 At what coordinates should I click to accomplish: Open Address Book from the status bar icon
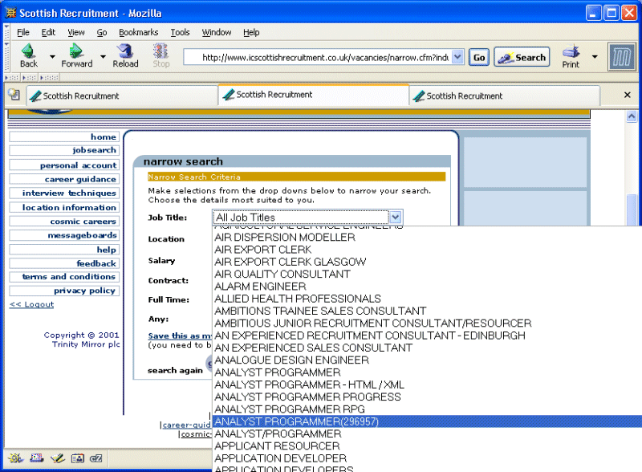click(x=77, y=458)
